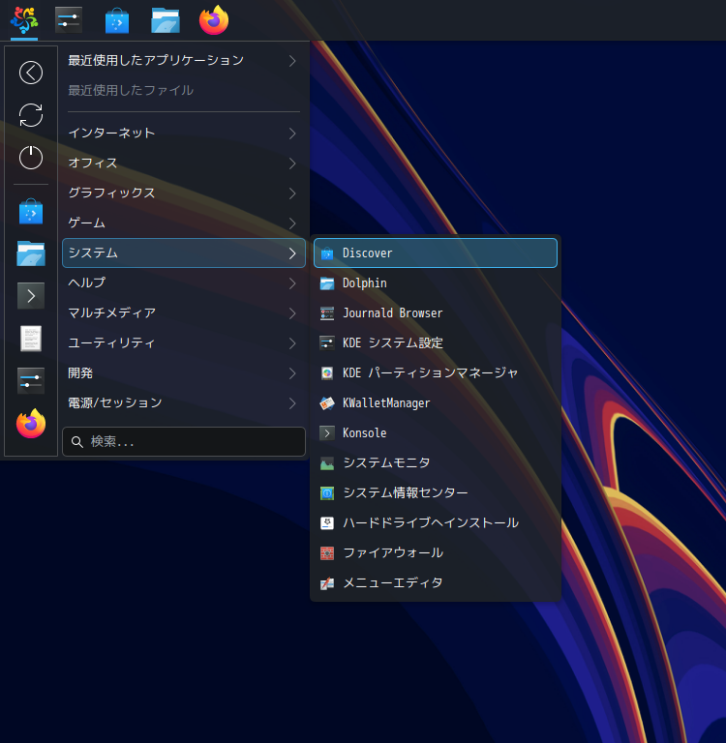The image size is (726, 743).
Task: Click the back arrow circle icon in sidebar
Action: tap(31, 73)
